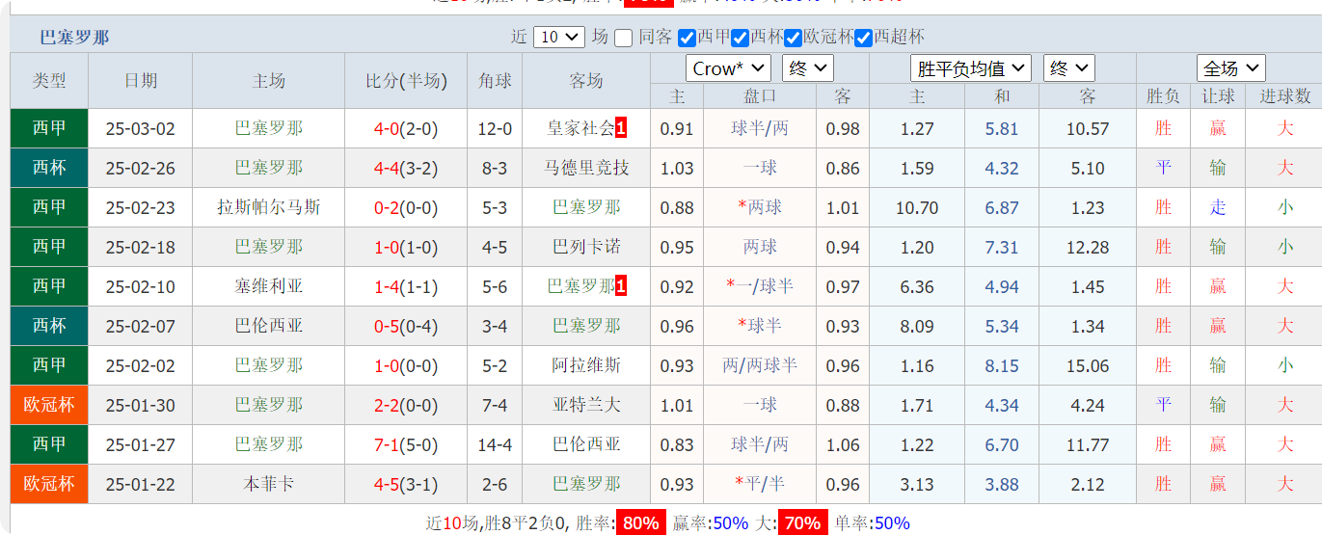
Task: Open the 4-0 score link against 皇家社会
Action: 386,129
